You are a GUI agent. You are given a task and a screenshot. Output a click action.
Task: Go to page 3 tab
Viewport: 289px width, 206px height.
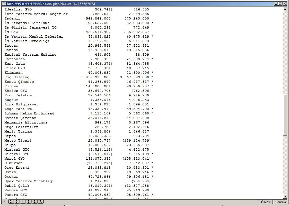click(17, 201)
